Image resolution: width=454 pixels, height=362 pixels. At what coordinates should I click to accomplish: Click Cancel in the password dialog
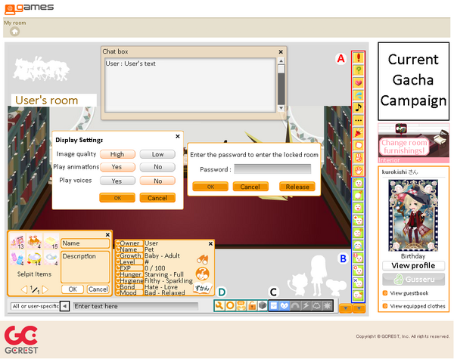click(x=250, y=187)
